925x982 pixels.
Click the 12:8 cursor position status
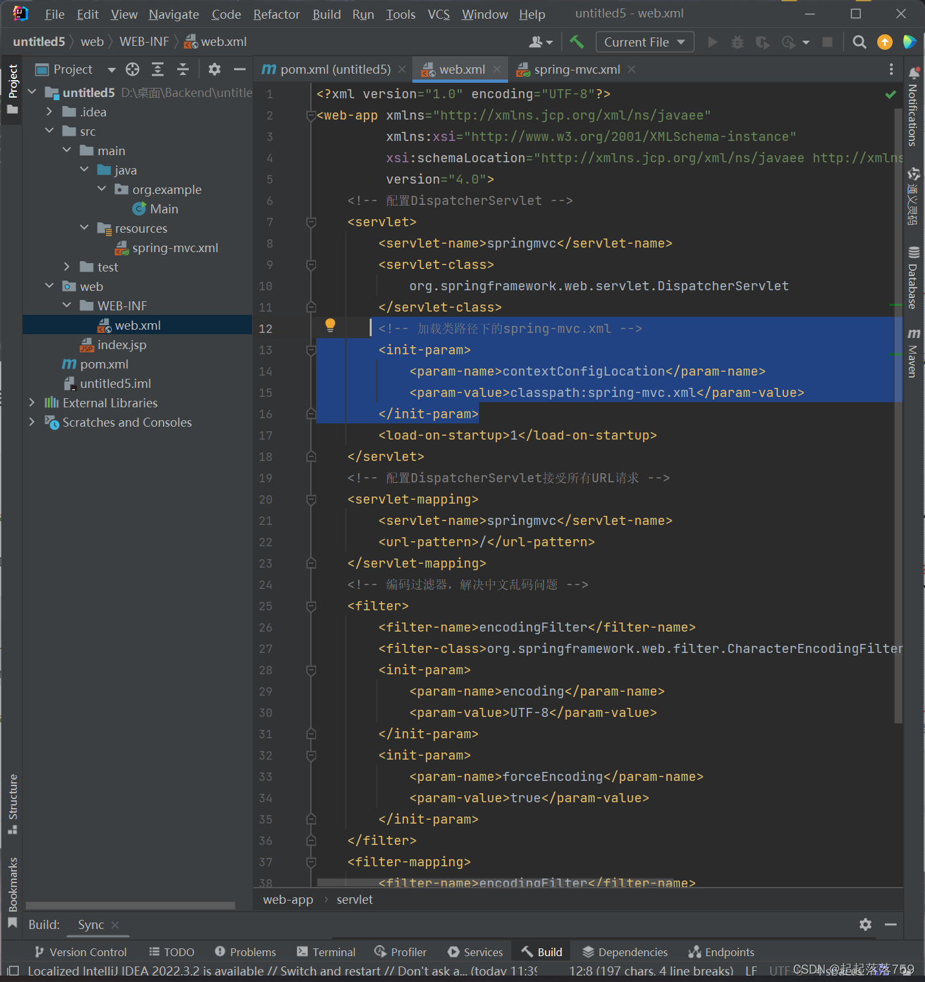point(652,971)
